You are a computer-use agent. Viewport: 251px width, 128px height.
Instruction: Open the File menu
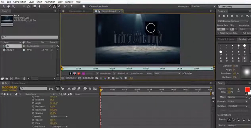(3, 2)
